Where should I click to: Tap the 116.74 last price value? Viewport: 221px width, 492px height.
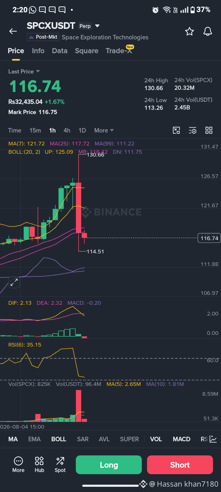pyautogui.click(x=35, y=86)
